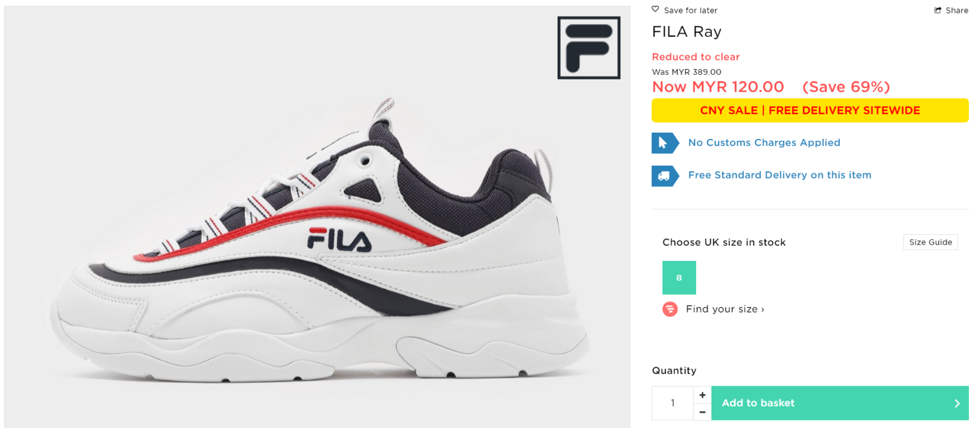Screen dimensions: 974x428
Task: Decrease quantity with the minus button
Action: 702,412
